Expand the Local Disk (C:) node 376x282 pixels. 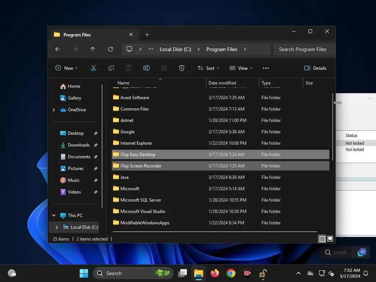coord(57,227)
